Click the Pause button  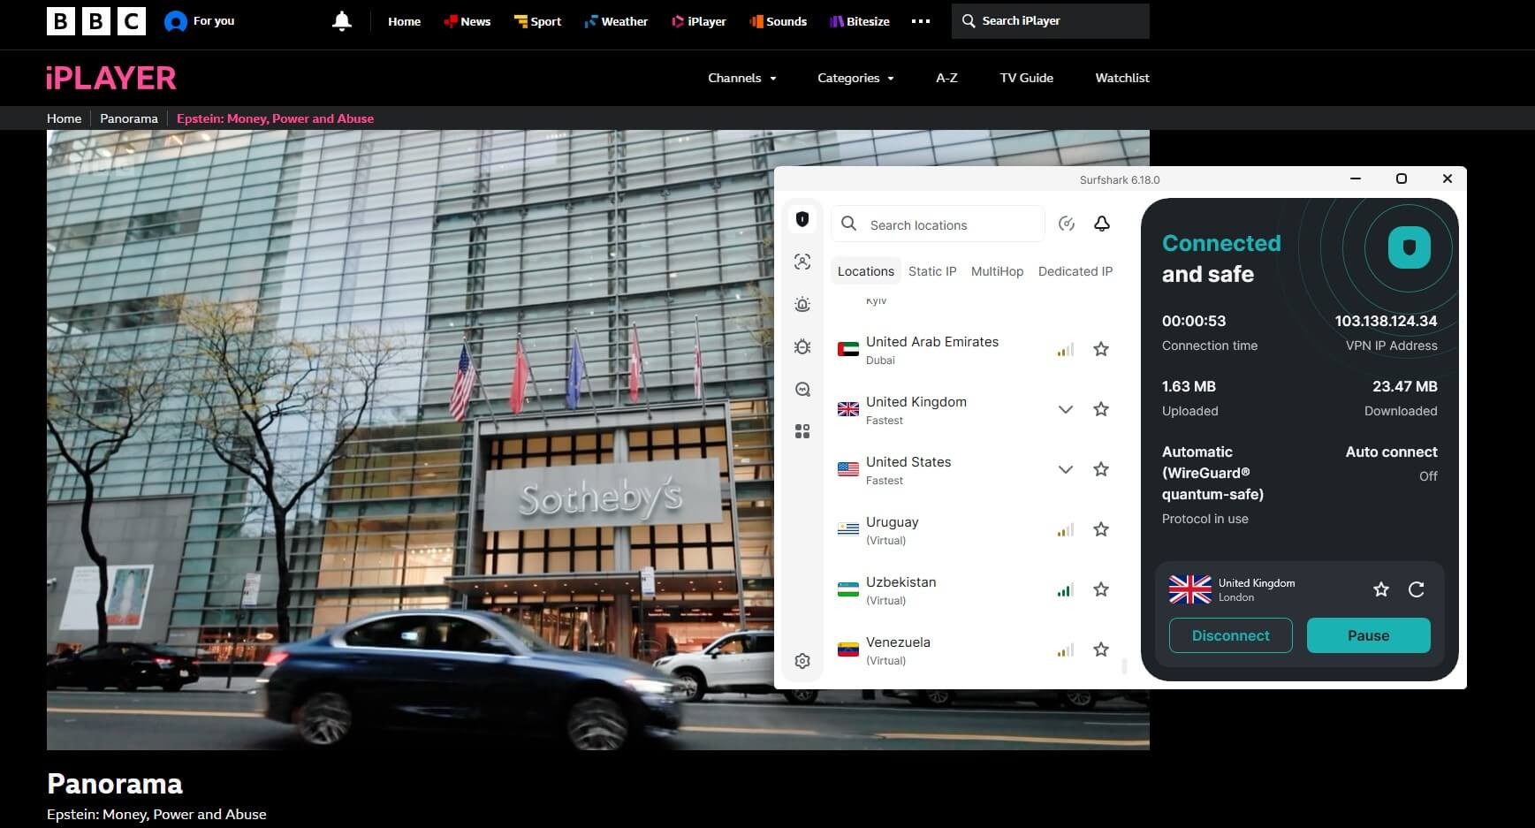(1369, 635)
